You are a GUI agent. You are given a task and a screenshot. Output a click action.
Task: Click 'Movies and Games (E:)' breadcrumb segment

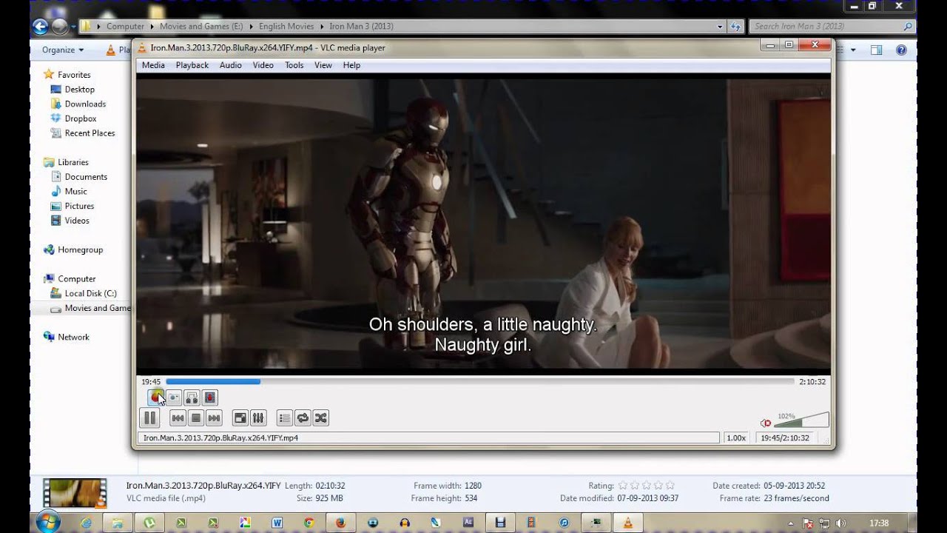click(x=201, y=27)
